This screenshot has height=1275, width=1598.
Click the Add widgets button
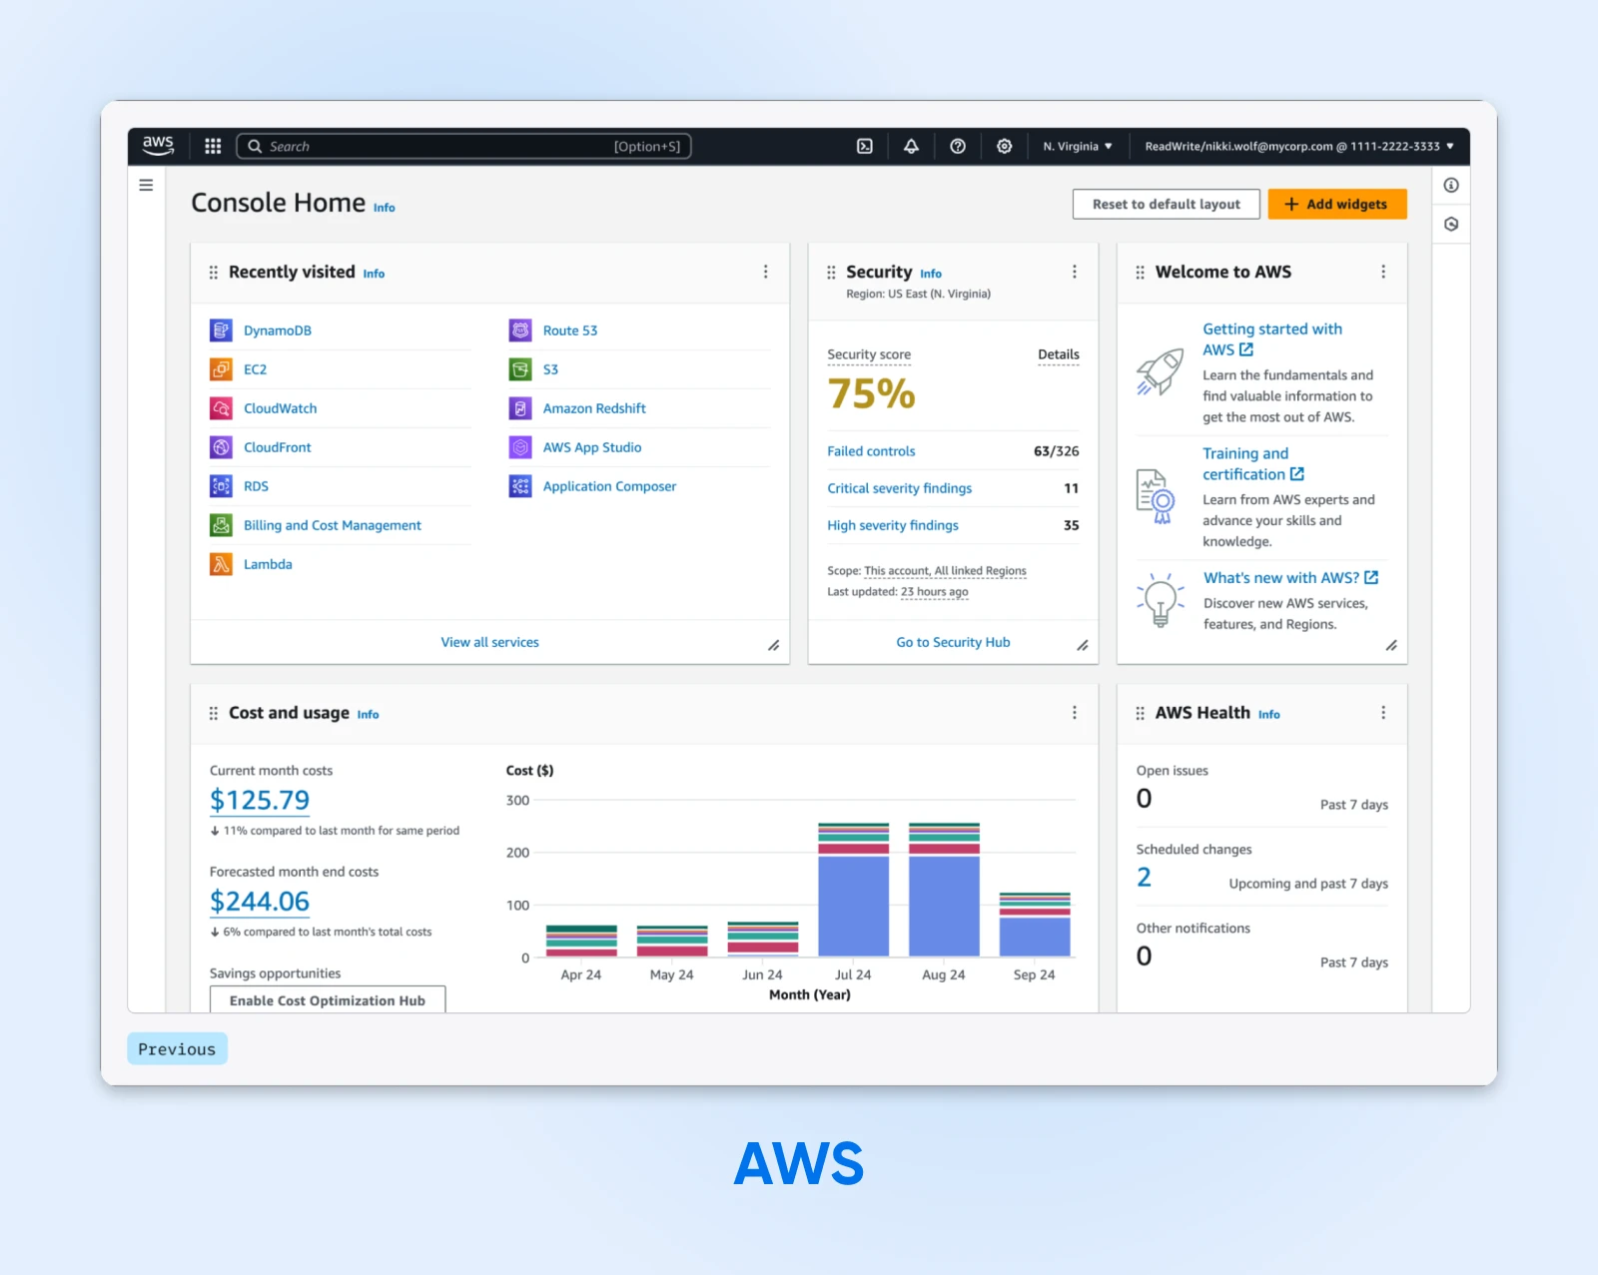click(1336, 205)
